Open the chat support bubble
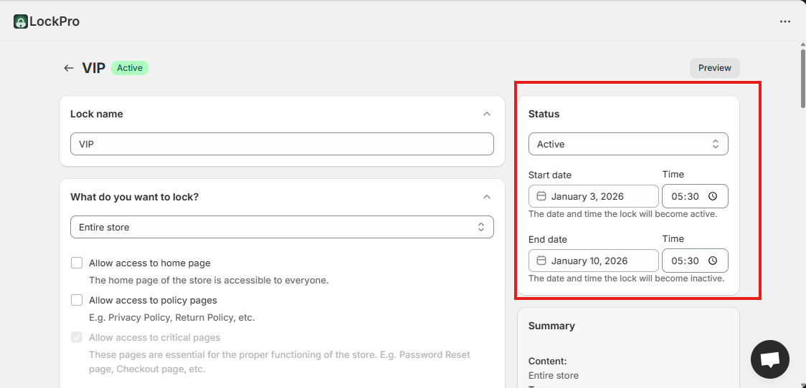 point(769,359)
